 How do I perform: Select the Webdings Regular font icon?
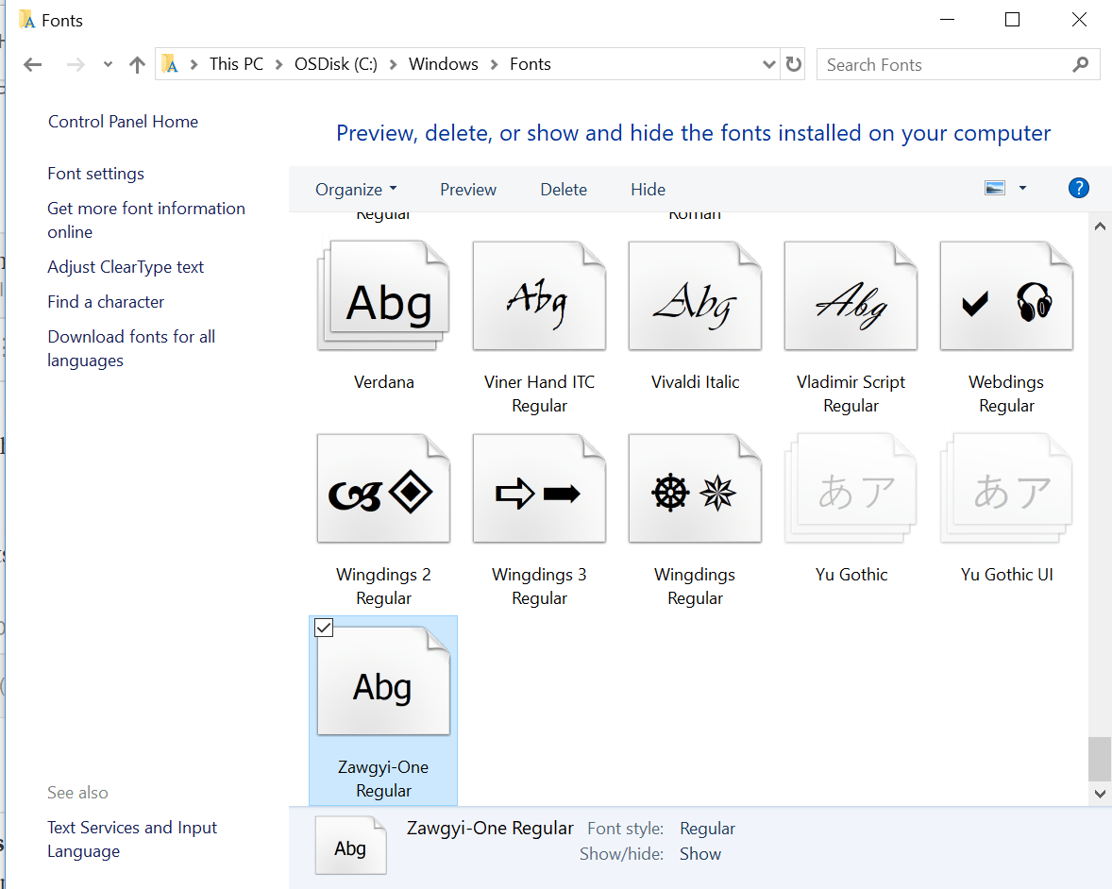[1005, 295]
